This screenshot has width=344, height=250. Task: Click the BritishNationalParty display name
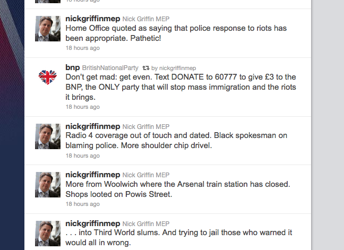(110, 68)
